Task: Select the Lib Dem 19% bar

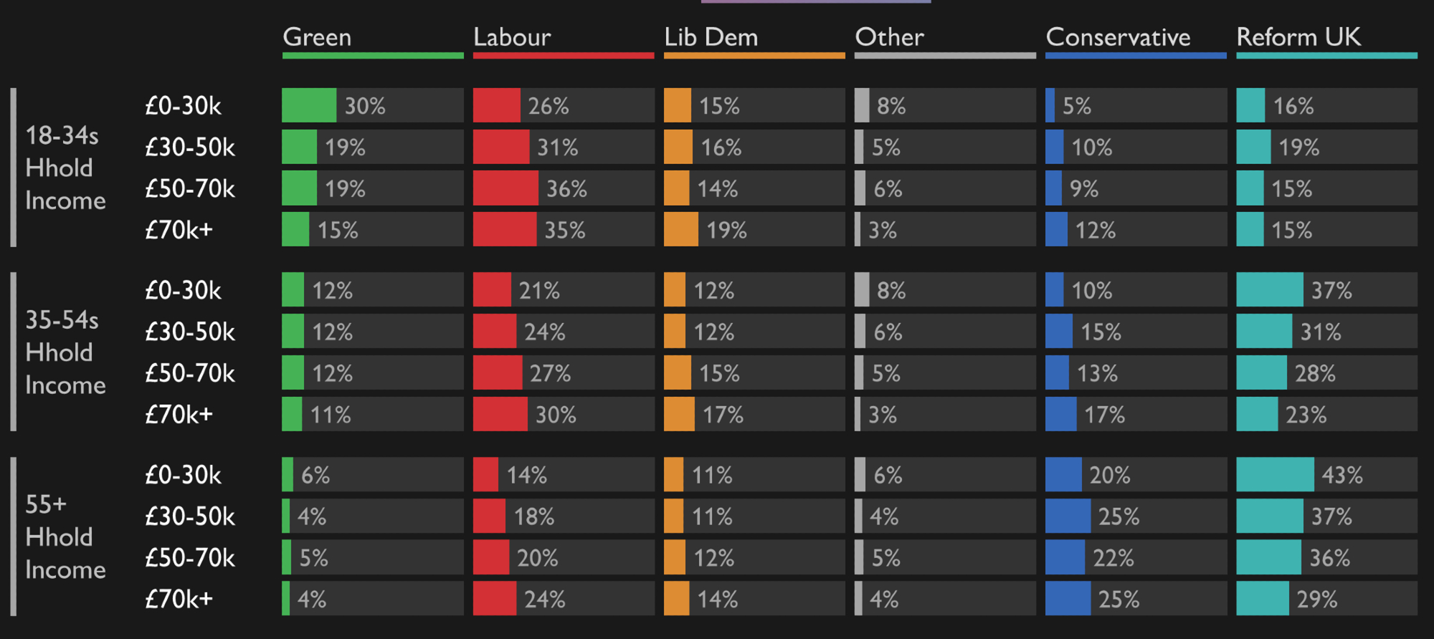Action: click(680, 230)
